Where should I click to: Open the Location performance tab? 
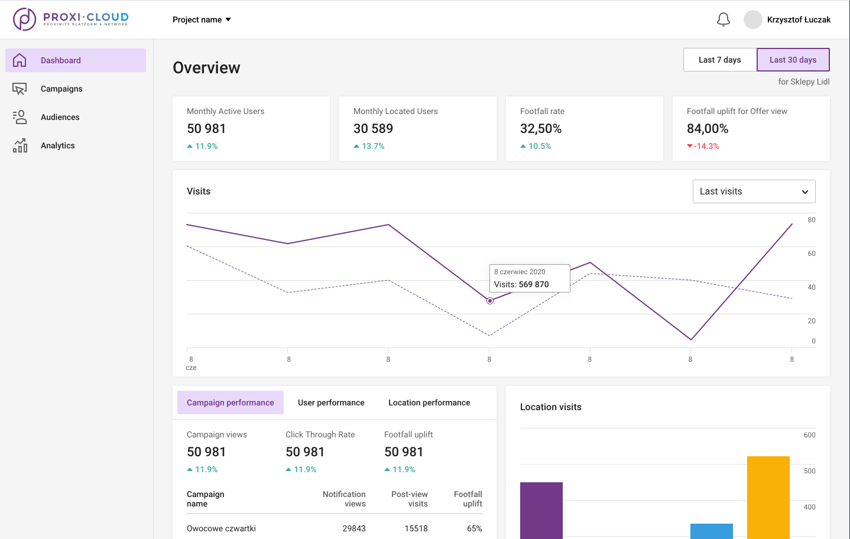(x=429, y=402)
